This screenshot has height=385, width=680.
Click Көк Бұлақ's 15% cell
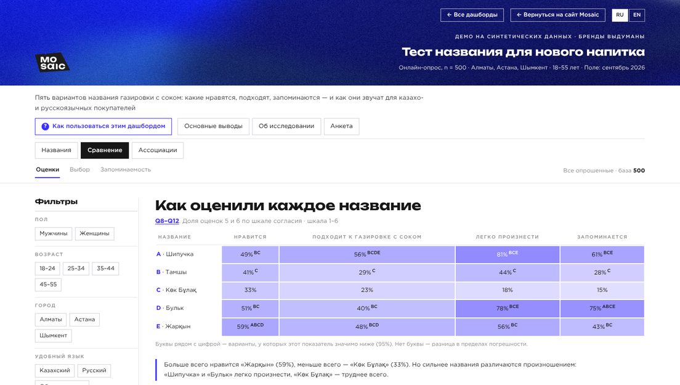coord(602,290)
